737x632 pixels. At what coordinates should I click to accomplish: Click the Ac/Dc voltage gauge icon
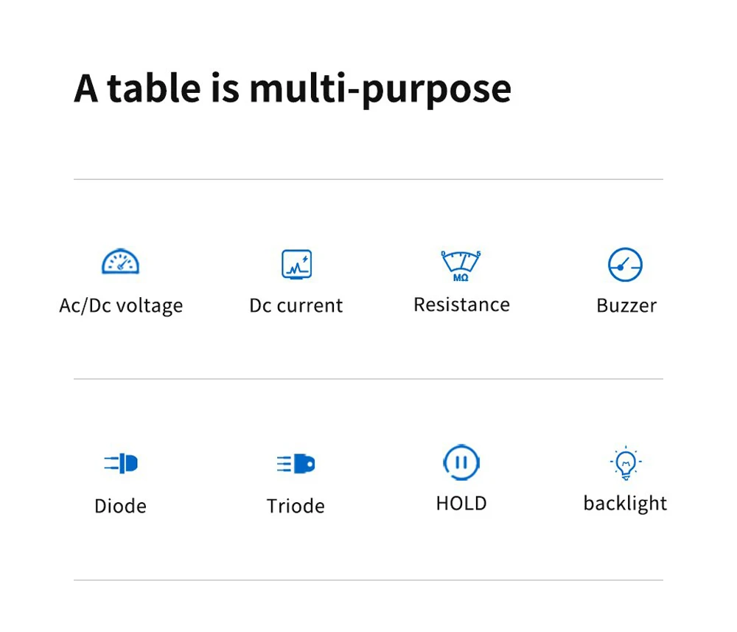tap(121, 261)
